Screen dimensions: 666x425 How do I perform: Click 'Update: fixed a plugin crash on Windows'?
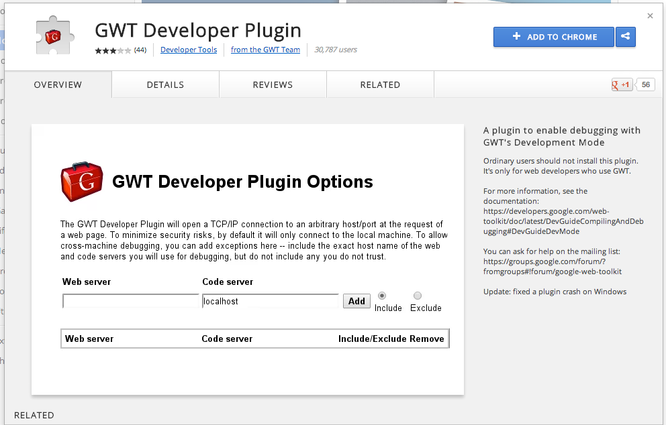click(x=555, y=292)
